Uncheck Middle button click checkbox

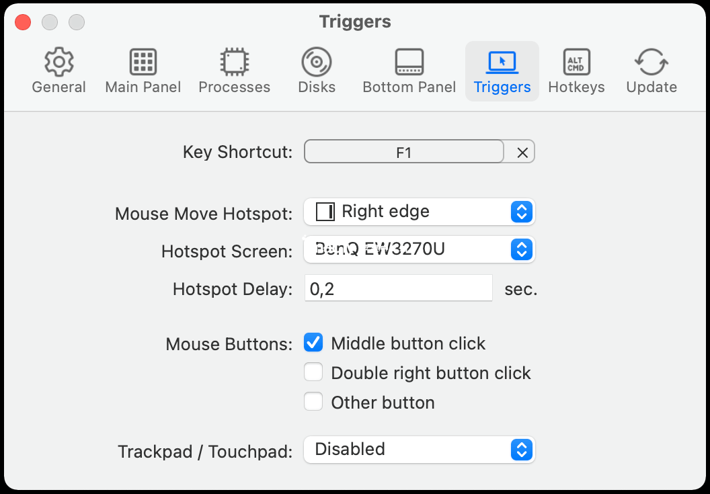click(x=313, y=343)
